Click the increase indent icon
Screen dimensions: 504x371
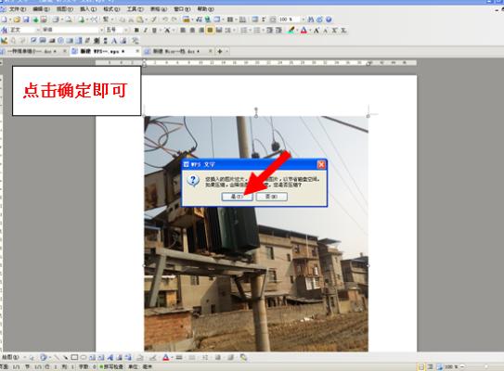[278, 31]
